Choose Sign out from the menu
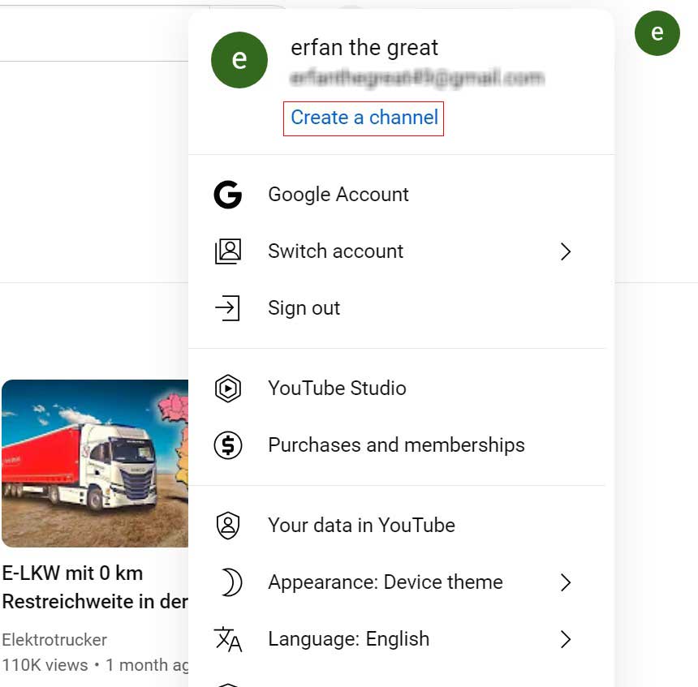The width and height of the screenshot is (698, 687). pyautogui.click(x=397, y=308)
